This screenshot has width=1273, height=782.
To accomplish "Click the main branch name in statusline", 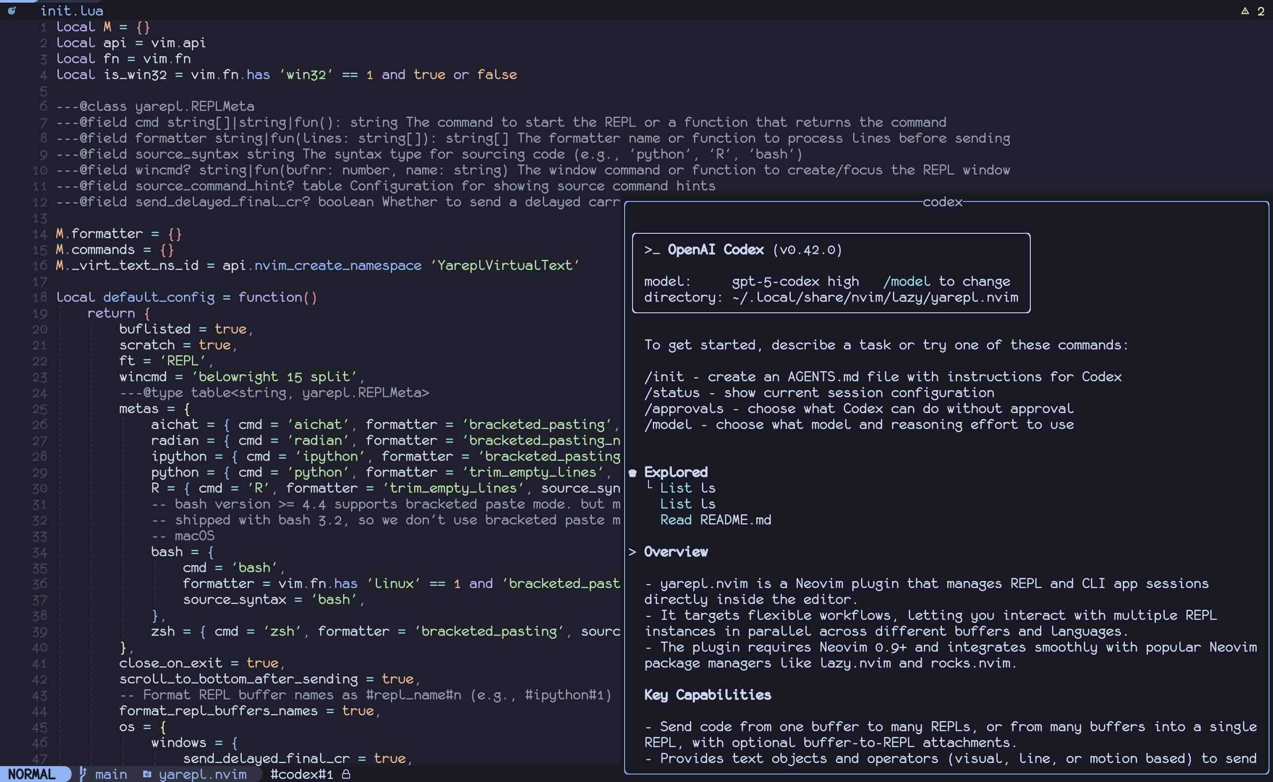I will (x=111, y=774).
